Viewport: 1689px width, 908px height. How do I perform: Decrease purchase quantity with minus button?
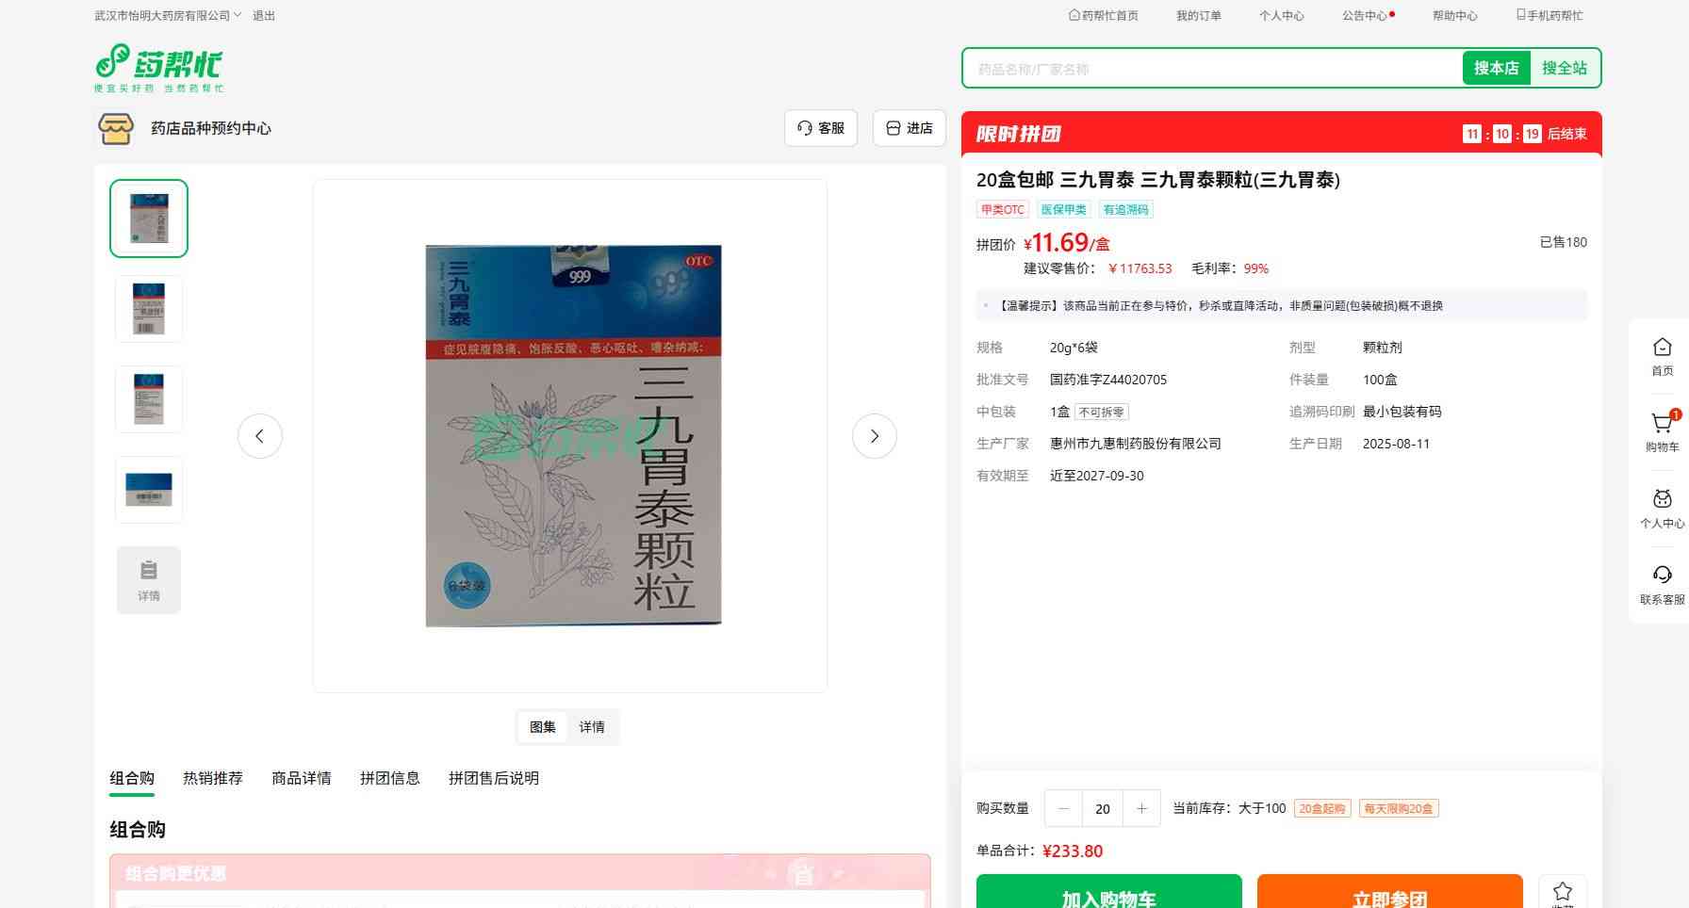(x=1064, y=808)
